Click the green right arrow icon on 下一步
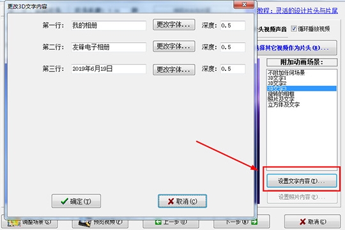The width and height of the screenshot is (345, 230). pos(254,222)
